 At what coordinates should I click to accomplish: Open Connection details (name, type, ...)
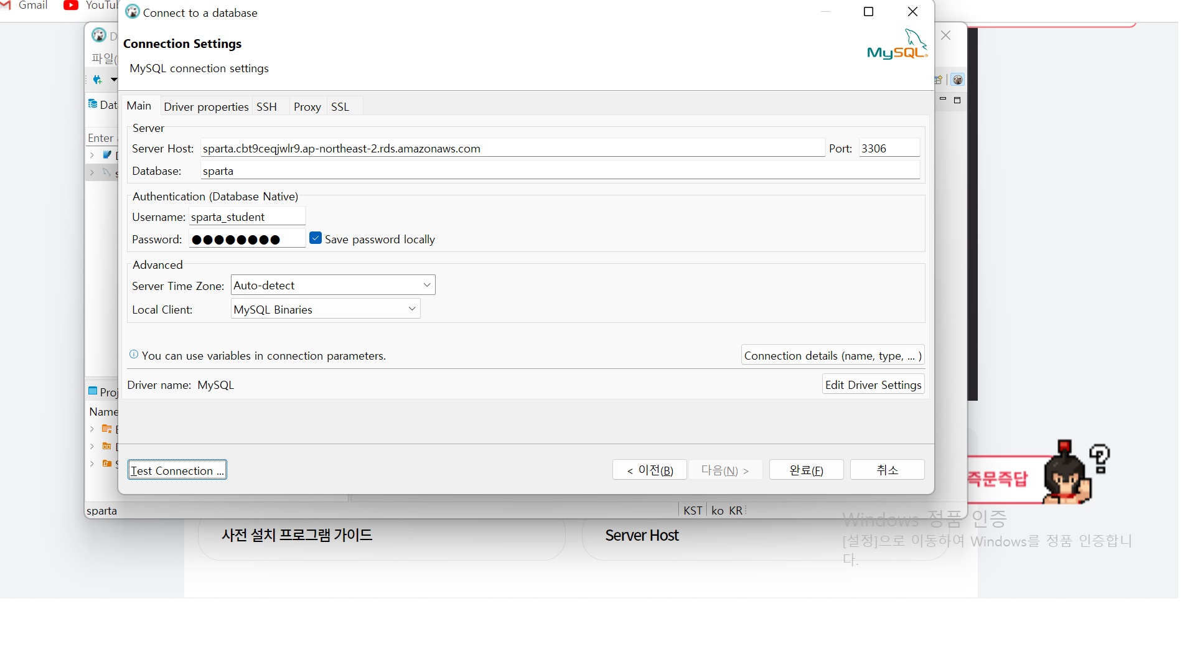coord(833,355)
